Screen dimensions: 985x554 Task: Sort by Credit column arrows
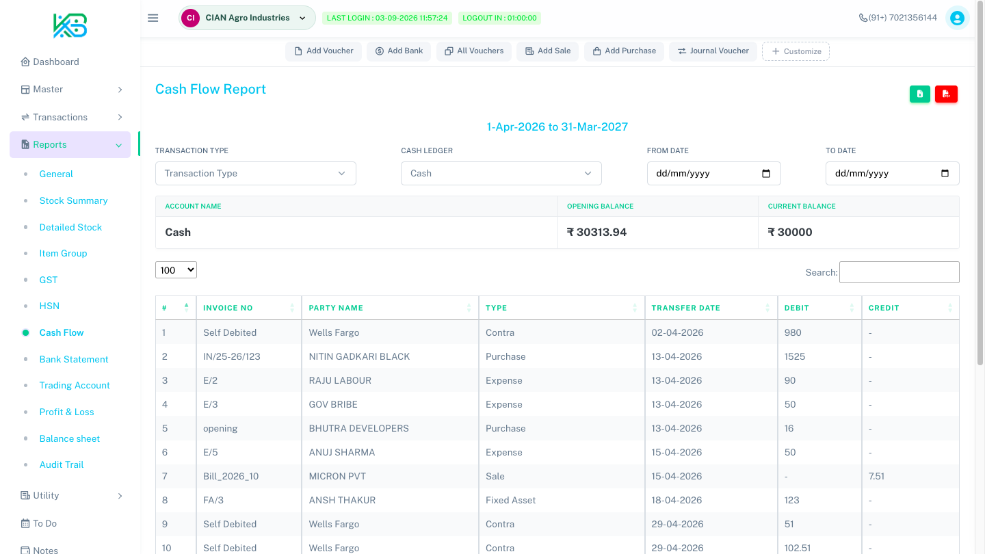(950, 308)
